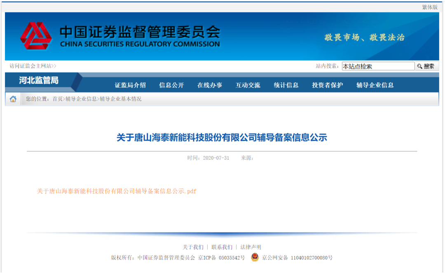Click 辅导企业信息 in the breadcrumb

click(x=81, y=99)
